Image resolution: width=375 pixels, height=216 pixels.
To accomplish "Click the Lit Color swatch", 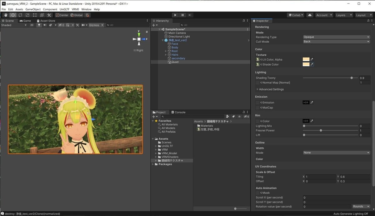I will point(306,59).
